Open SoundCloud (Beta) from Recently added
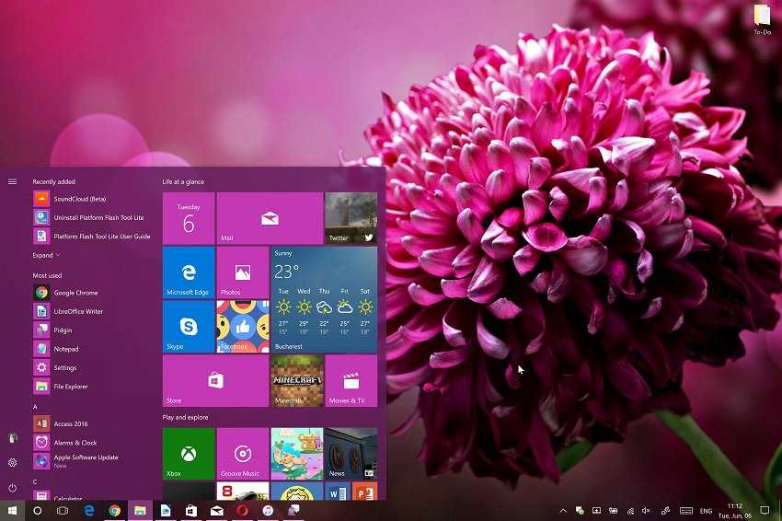 tap(79, 199)
